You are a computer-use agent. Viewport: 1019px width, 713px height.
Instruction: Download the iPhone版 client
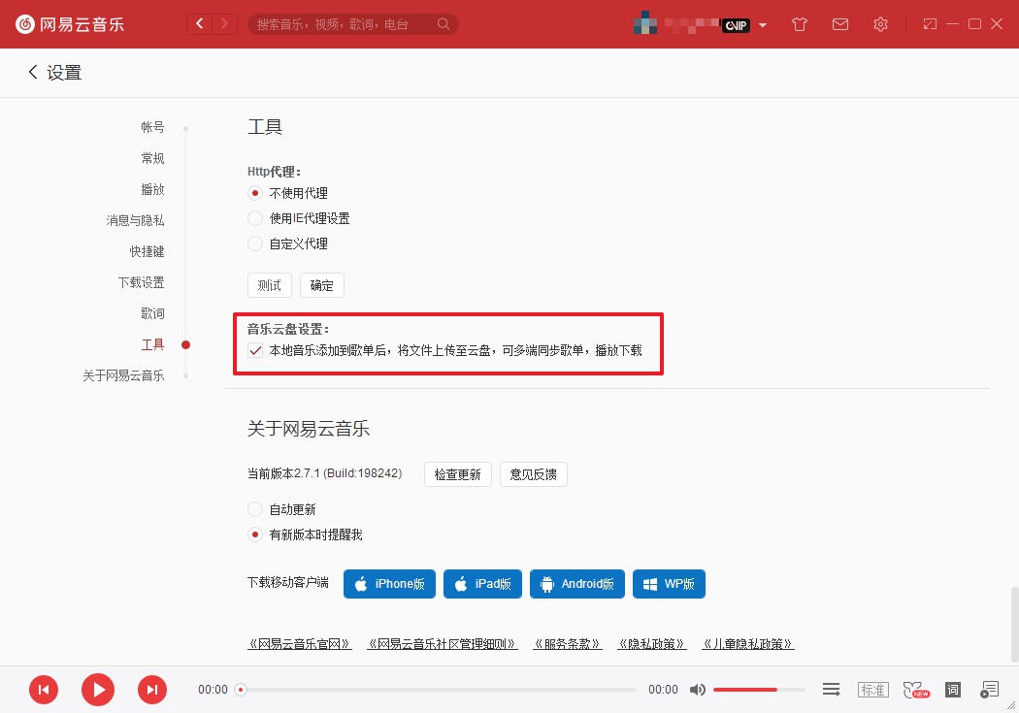click(x=389, y=584)
